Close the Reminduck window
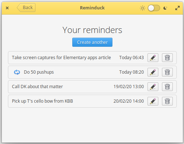The height and width of the screenshot is (144, 184). coord(7,8)
